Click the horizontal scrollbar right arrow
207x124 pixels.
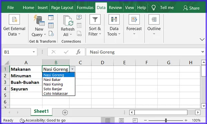pos(198,112)
